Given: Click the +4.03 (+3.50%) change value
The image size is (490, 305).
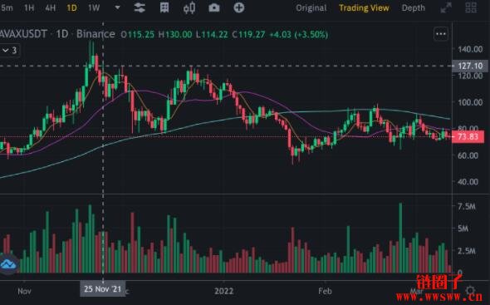Looking at the screenshot, I should tap(298, 34).
